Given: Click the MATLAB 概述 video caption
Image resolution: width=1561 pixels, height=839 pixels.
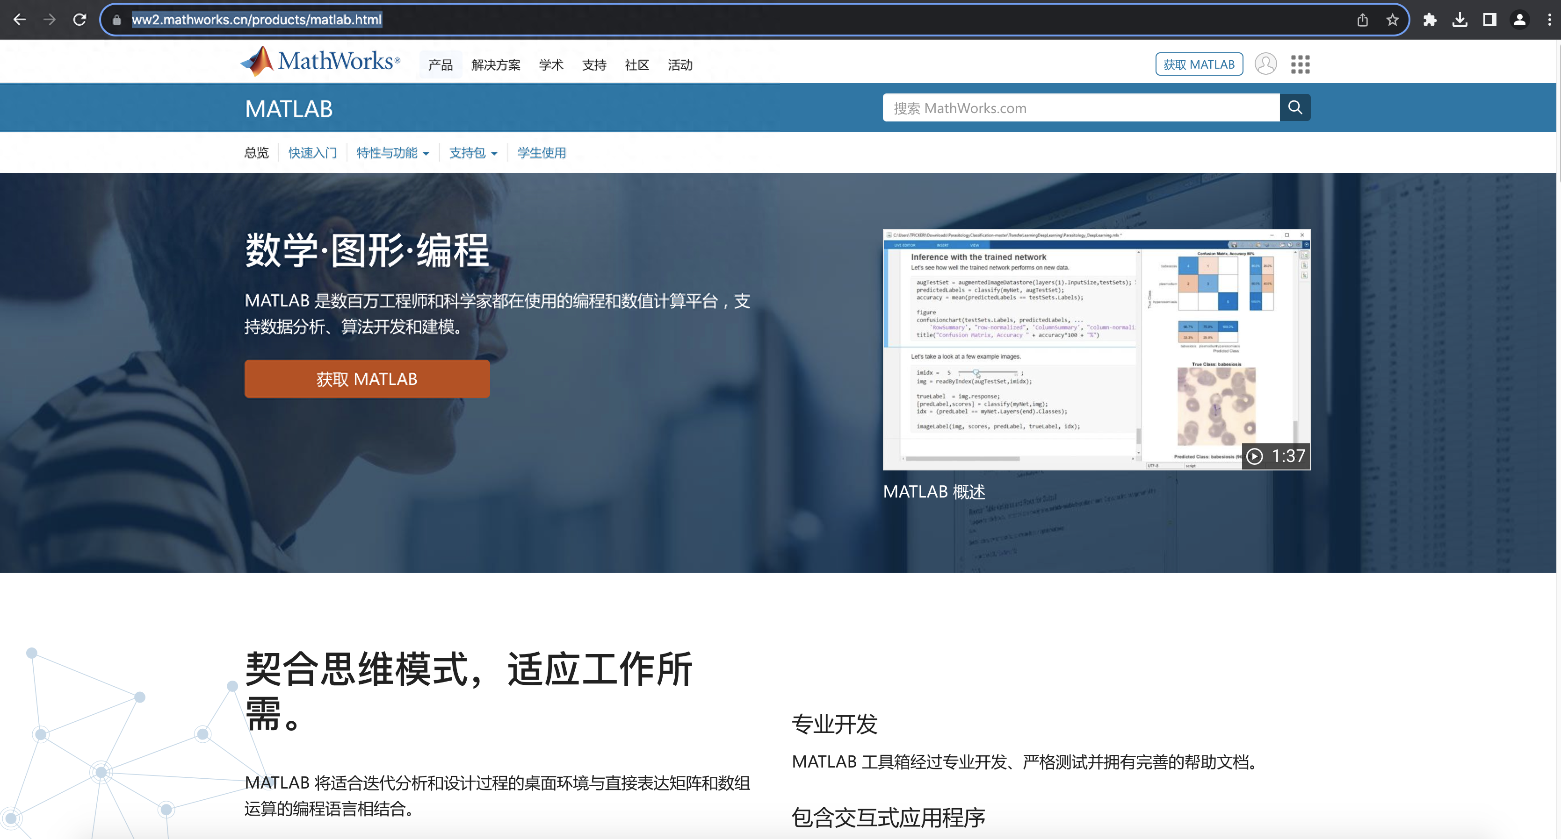Looking at the screenshot, I should pyautogui.click(x=934, y=491).
